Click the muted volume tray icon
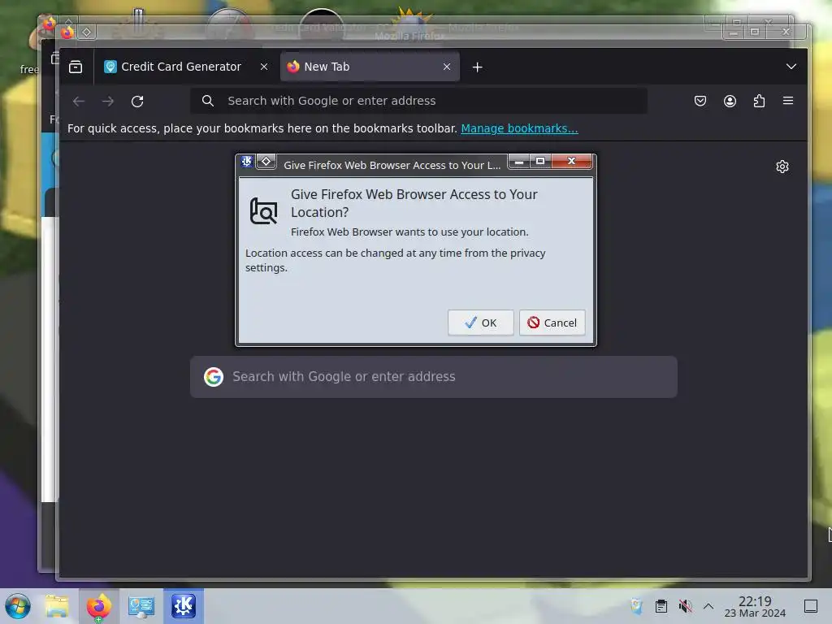Image resolution: width=832 pixels, height=624 pixels. click(x=685, y=606)
